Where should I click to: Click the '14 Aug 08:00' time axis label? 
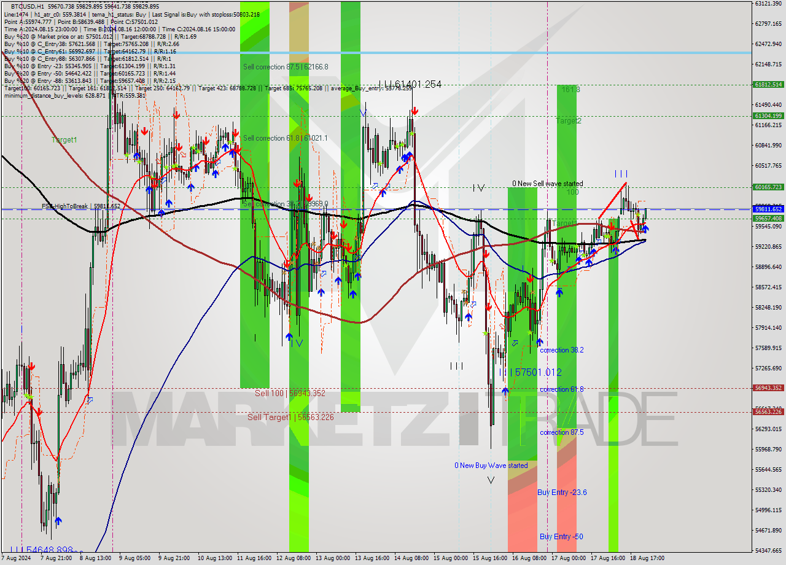(x=410, y=559)
